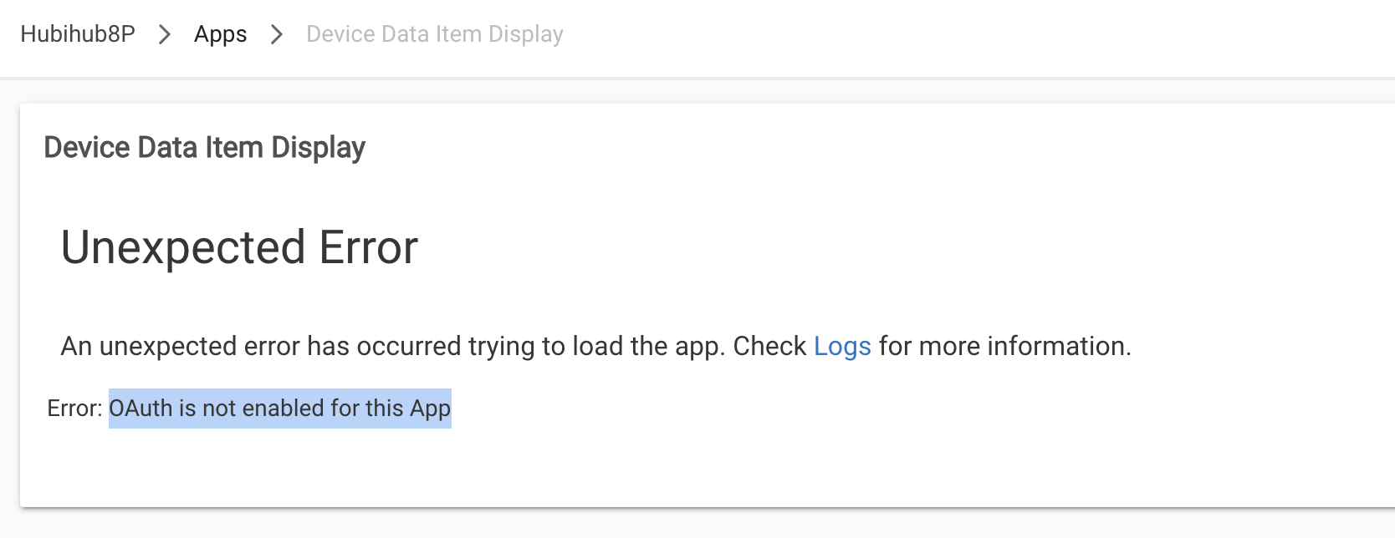Viewport: 1395px width, 538px height.
Task: Click the chevron after Apps
Action: click(x=277, y=34)
